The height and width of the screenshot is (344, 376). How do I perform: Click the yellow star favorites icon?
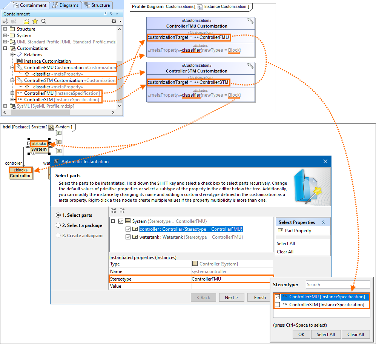point(35,22)
